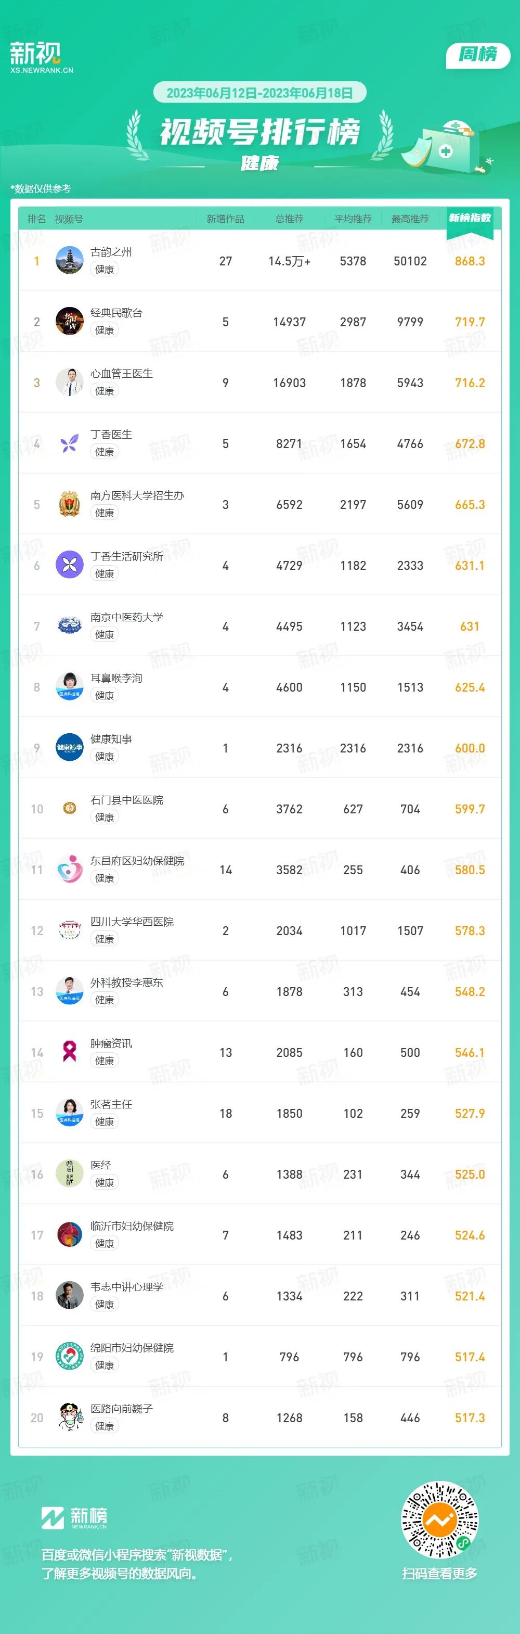Click 丁香生活研究所 purple circle avatar

pos(70,565)
